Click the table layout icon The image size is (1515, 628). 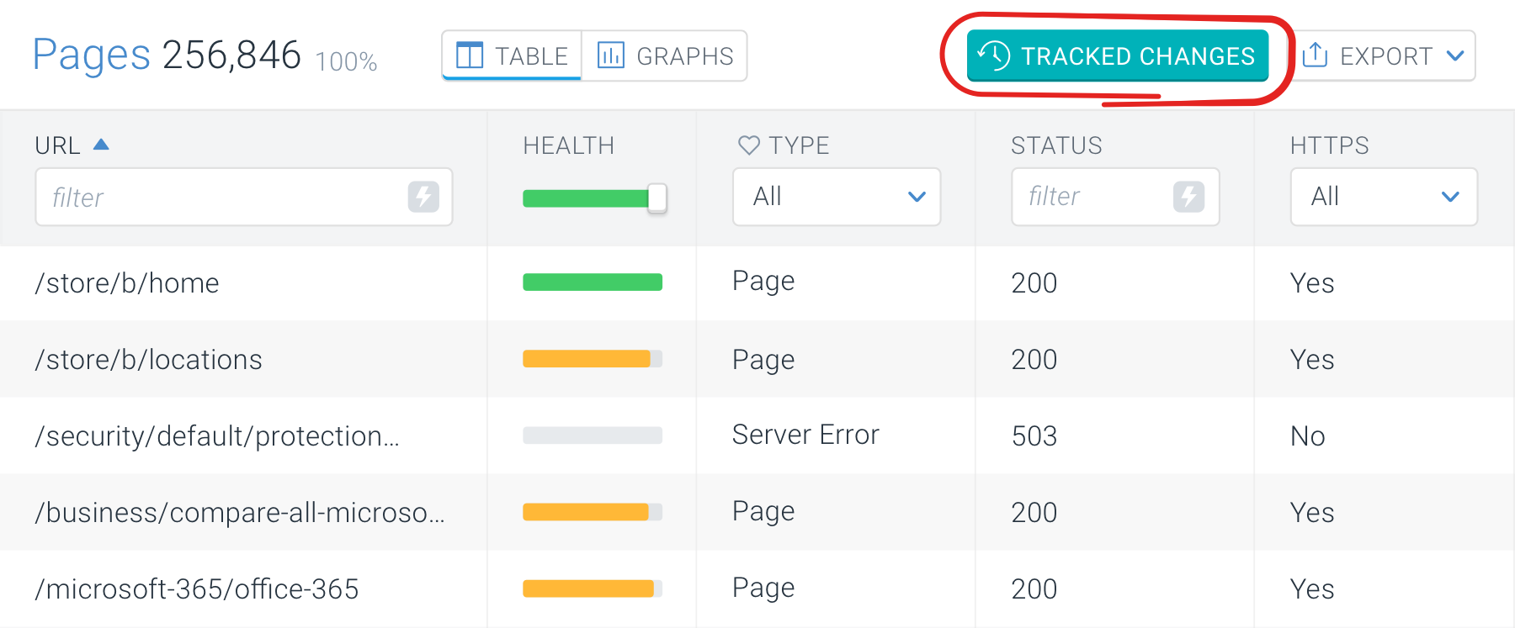(x=470, y=55)
